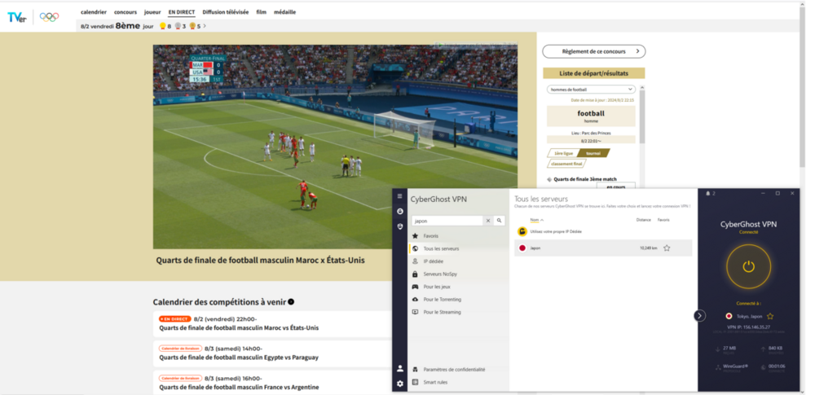Expand the medal count chevron arrow
This screenshot has height=395, width=815.
(205, 26)
